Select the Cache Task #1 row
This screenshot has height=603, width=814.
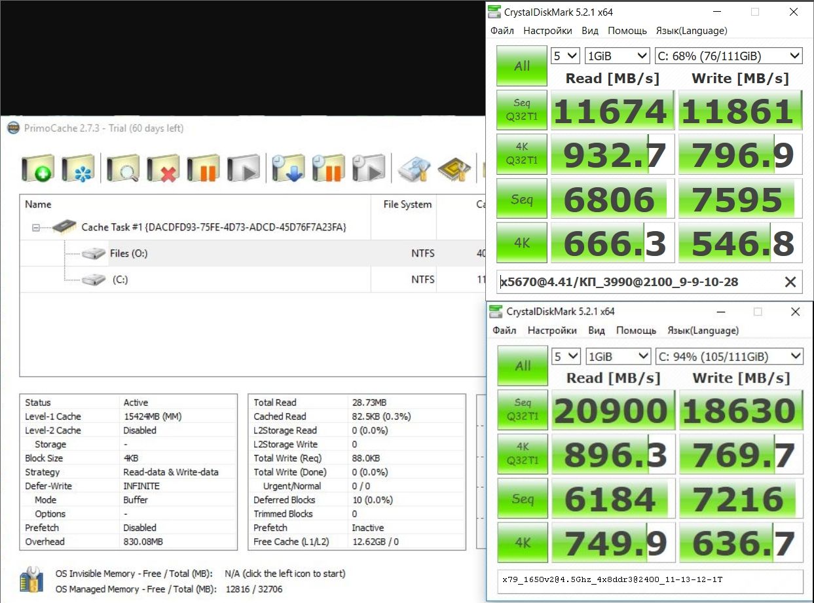(x=252, y=227)
